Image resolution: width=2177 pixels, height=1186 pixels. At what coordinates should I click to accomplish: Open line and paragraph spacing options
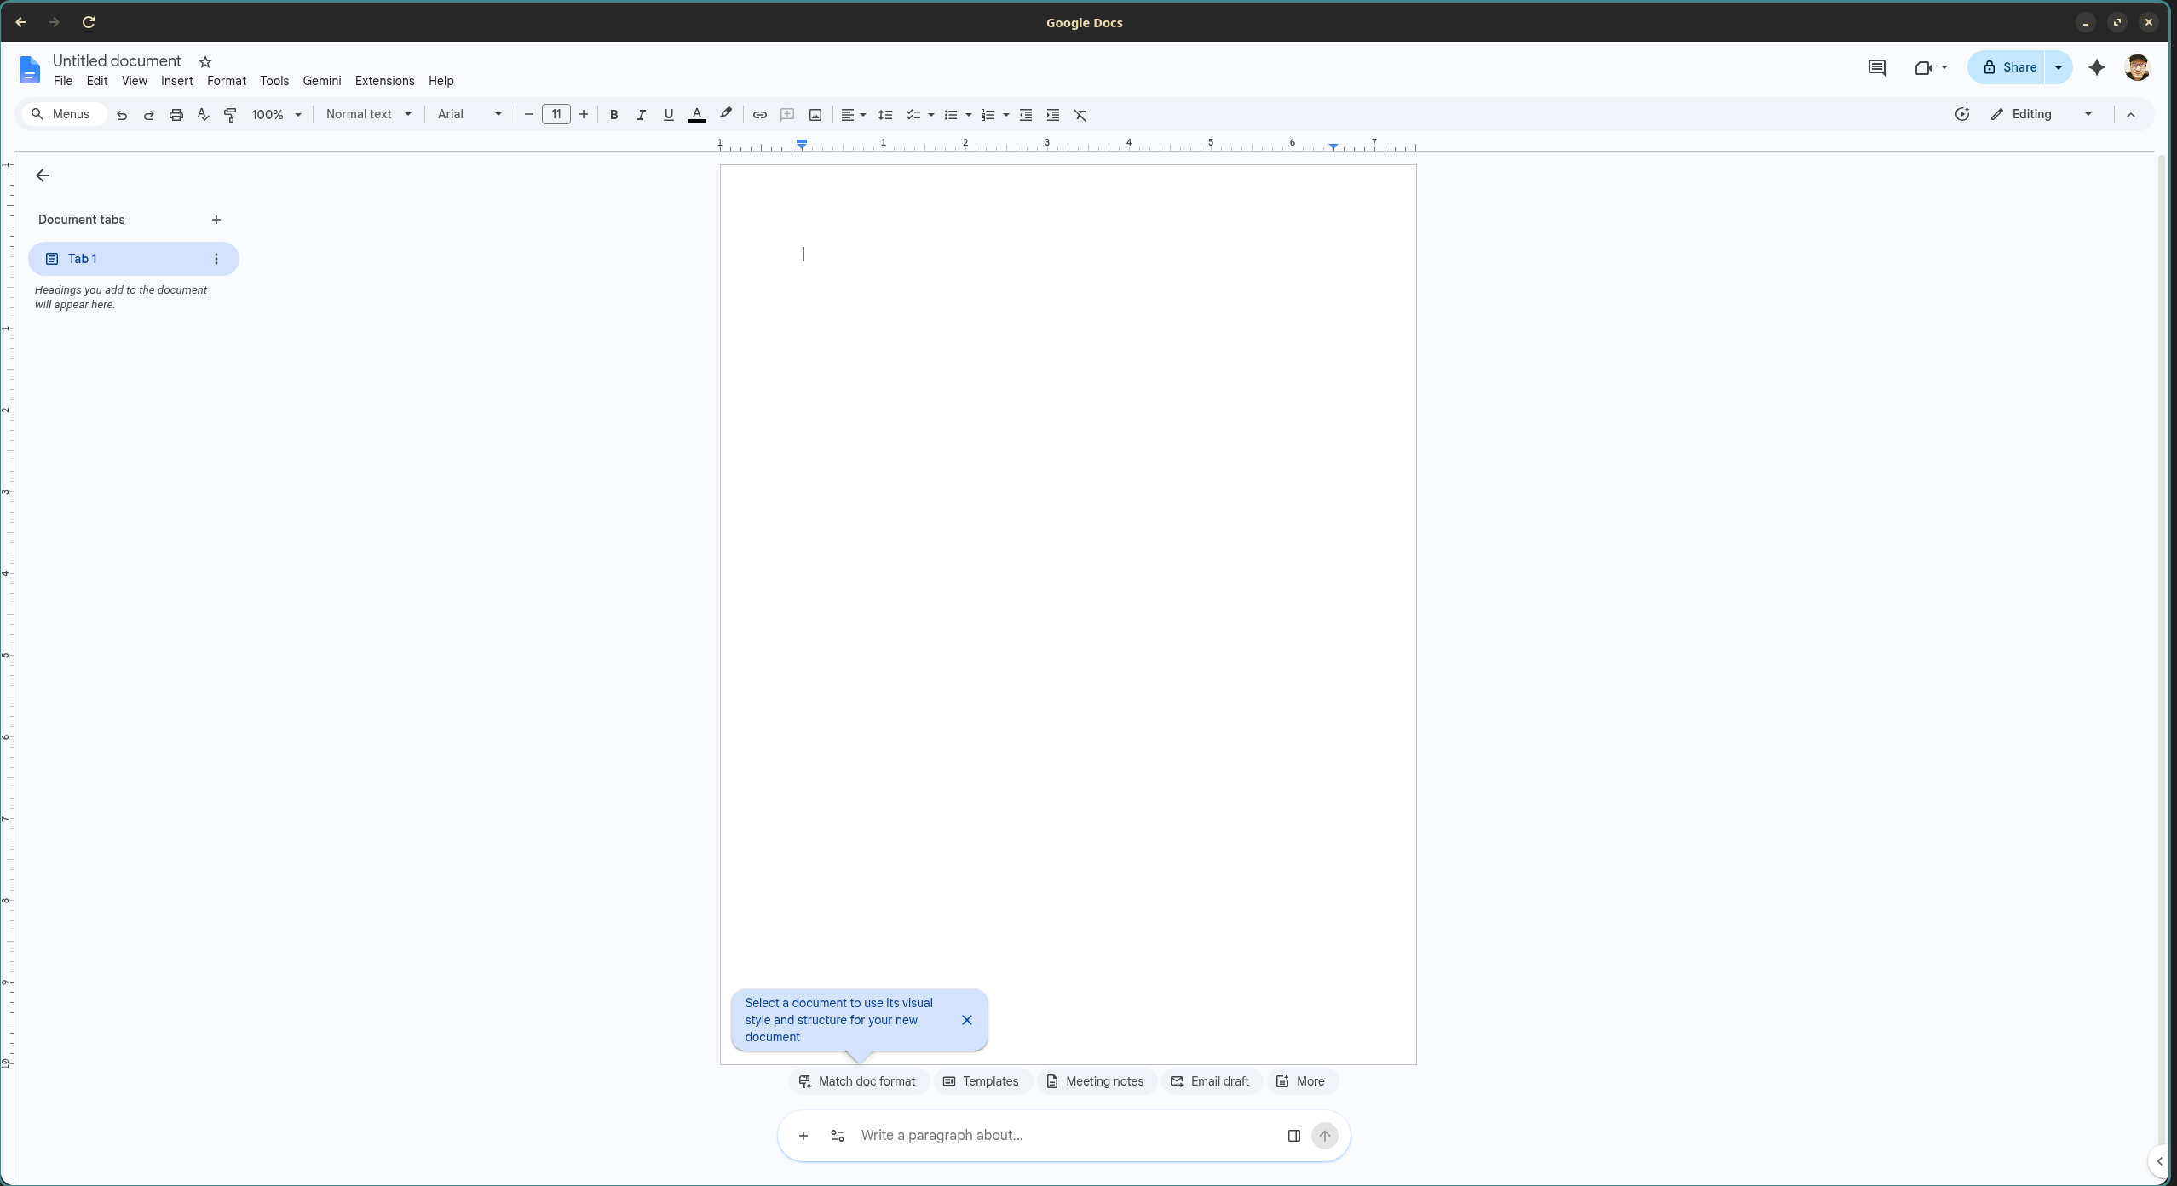coord(885,115)
